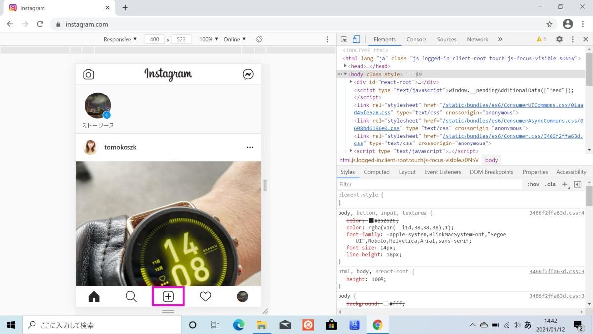593x334 pixels.
Task: Click the warnings count badge
Action: point(541,39)
